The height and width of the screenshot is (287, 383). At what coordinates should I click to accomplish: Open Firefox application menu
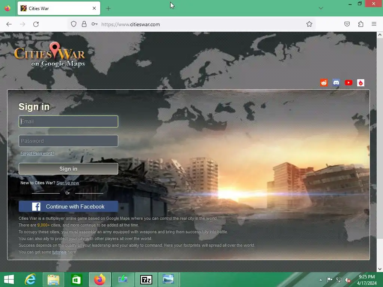[x=374, y=24]
